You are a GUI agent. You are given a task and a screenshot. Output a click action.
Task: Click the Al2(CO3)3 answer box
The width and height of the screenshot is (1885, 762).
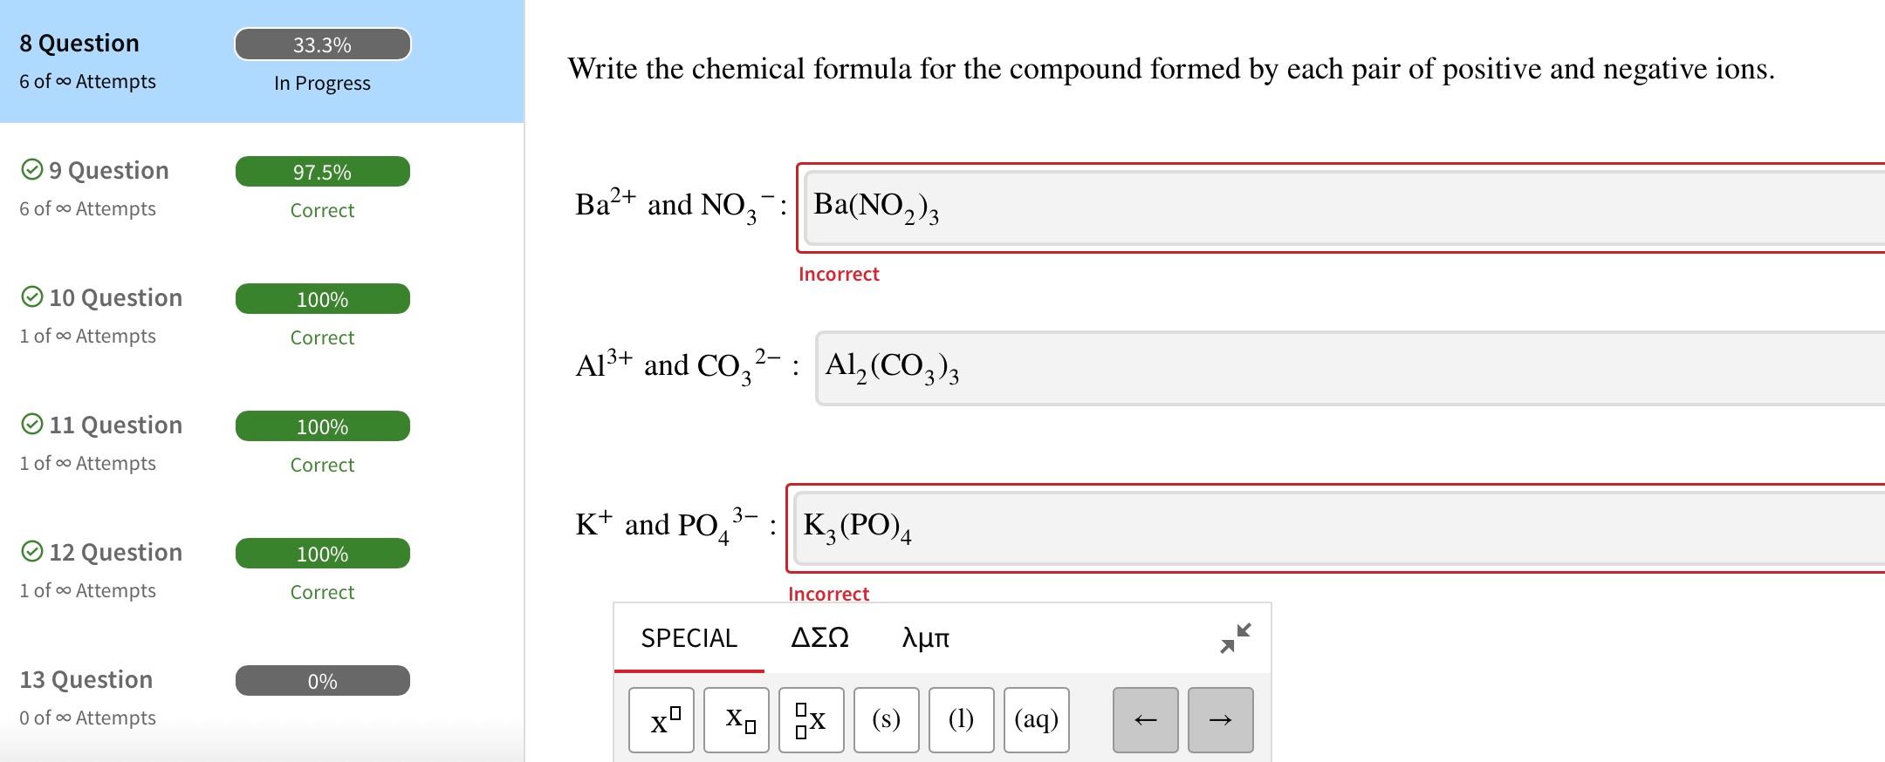(1222, 366)
